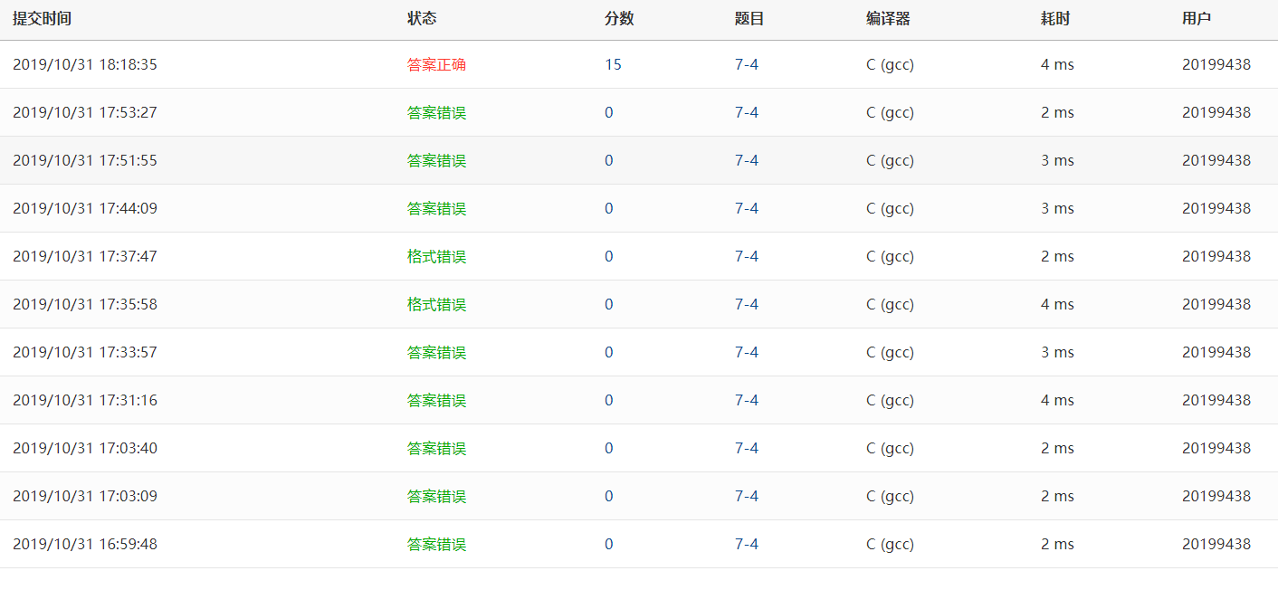Click the 编译器 column header

tap(888, 19)
